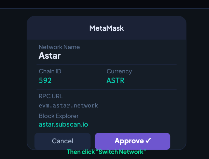Click the Chain ID value 592
209x159 pixels.
[x=45, y=81]
